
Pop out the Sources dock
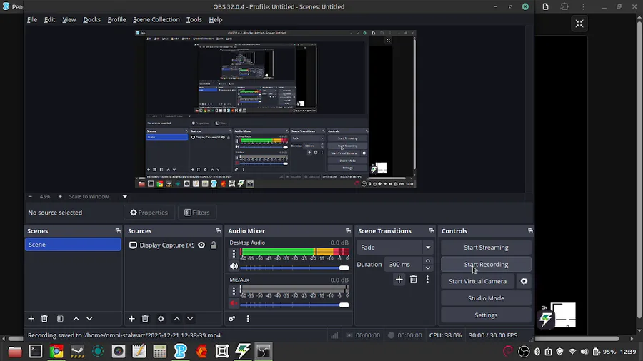pos(218,231)
